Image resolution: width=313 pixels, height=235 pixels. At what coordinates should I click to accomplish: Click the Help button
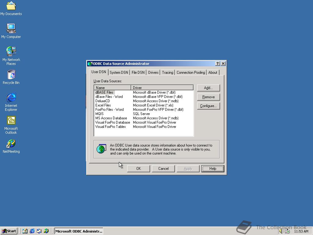[x=213, y=169]
